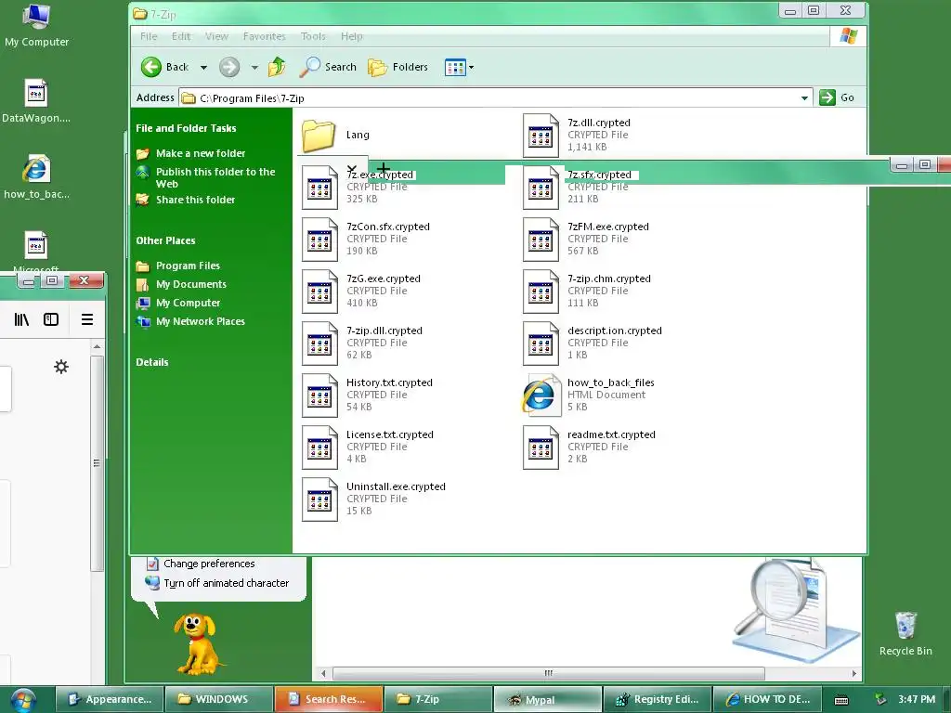Viewport: 951px width, 713px height.
Task: Toggle Mypal sidebar icon
Action: 51,319
